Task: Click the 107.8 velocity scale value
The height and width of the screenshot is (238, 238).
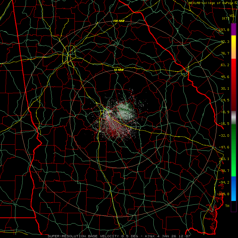Action: click(x=224, y=30)
